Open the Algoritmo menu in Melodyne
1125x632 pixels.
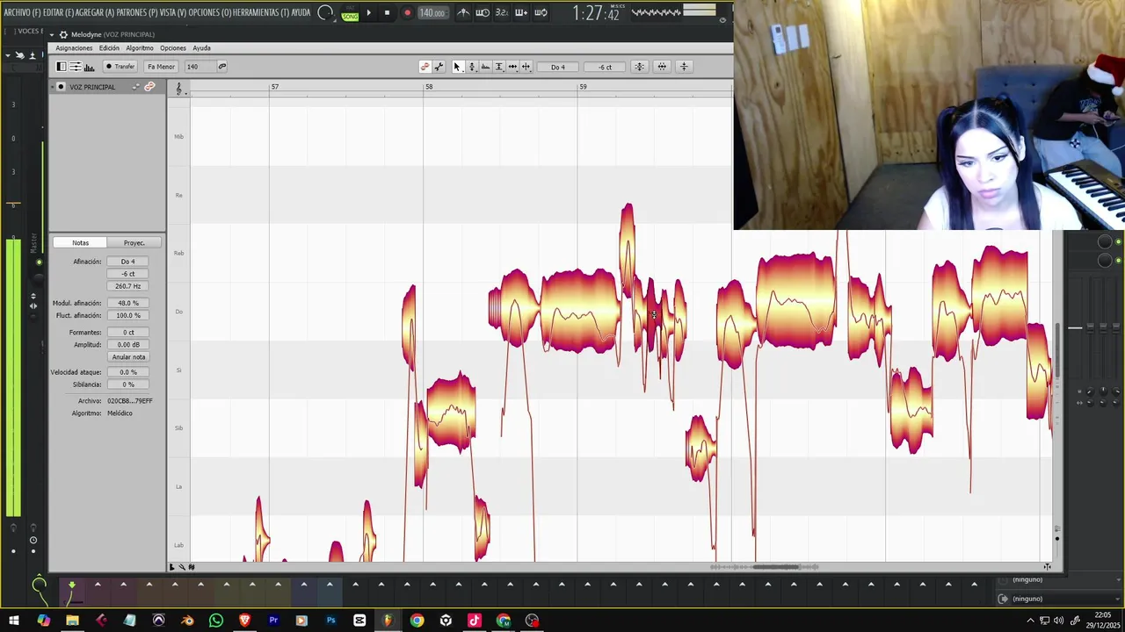tap(140, 48)
